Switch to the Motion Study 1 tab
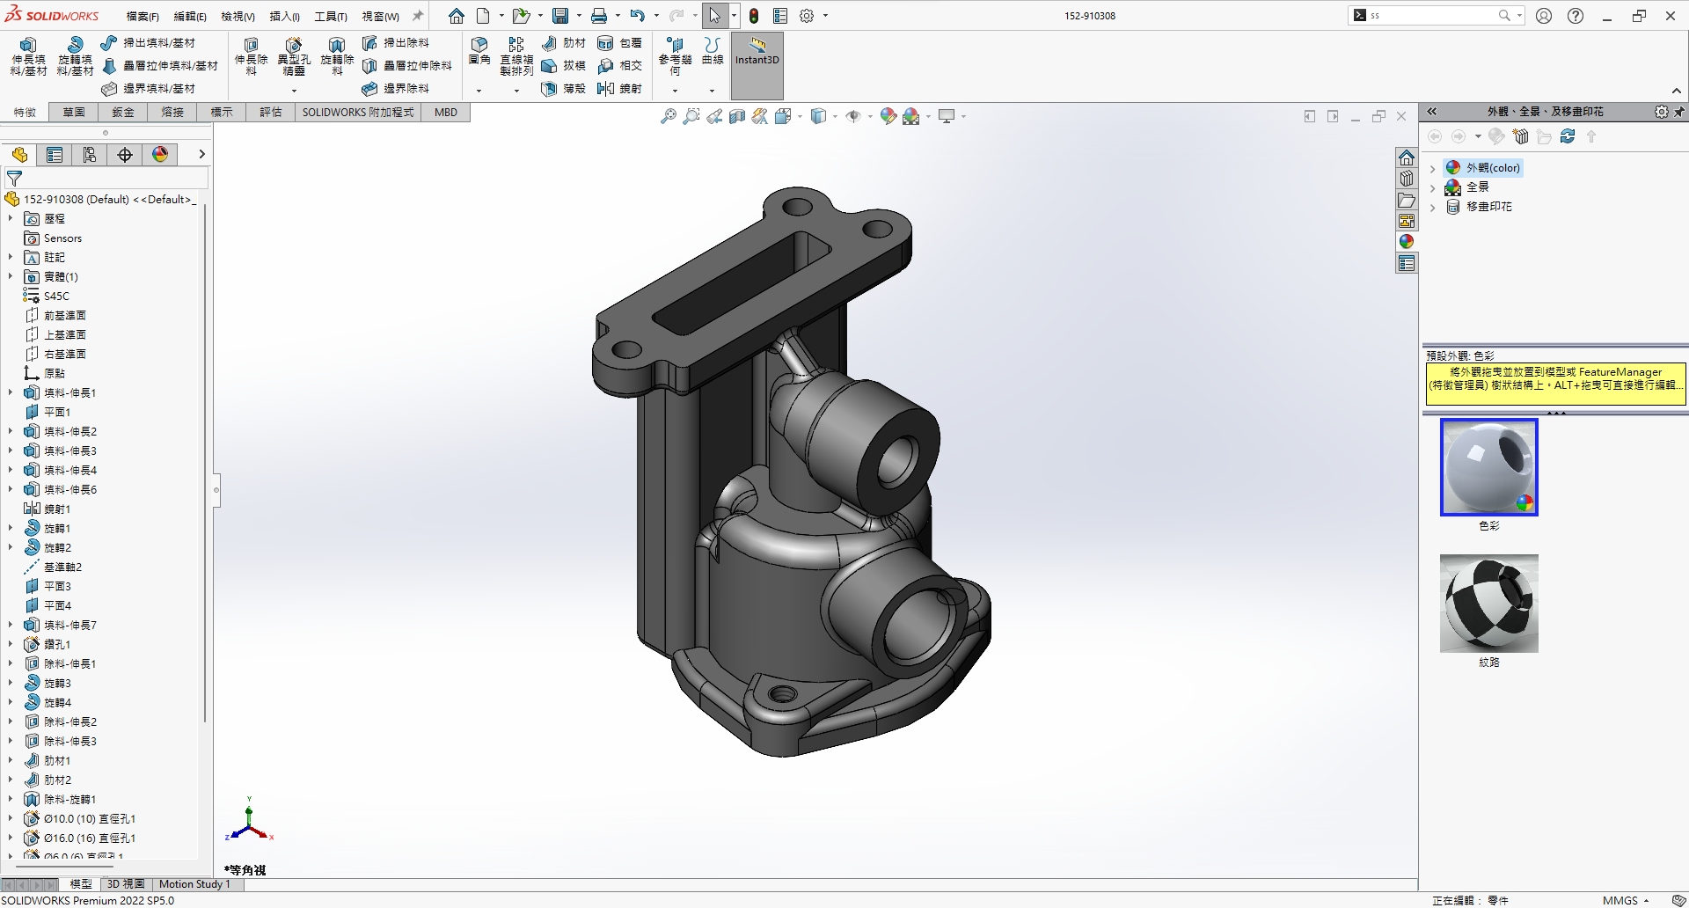1689x908 pixels. 194,884
